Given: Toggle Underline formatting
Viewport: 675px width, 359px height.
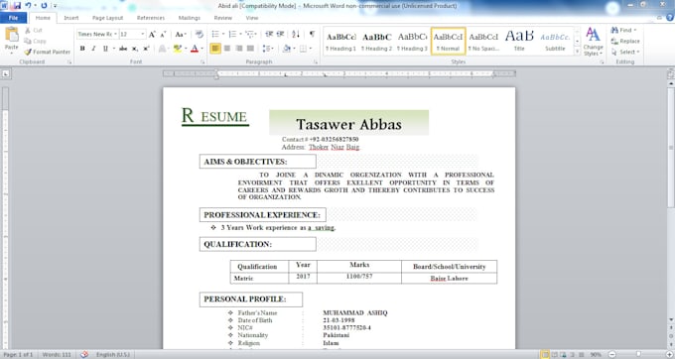Looking at the screenshot, I should coord(105,49).
